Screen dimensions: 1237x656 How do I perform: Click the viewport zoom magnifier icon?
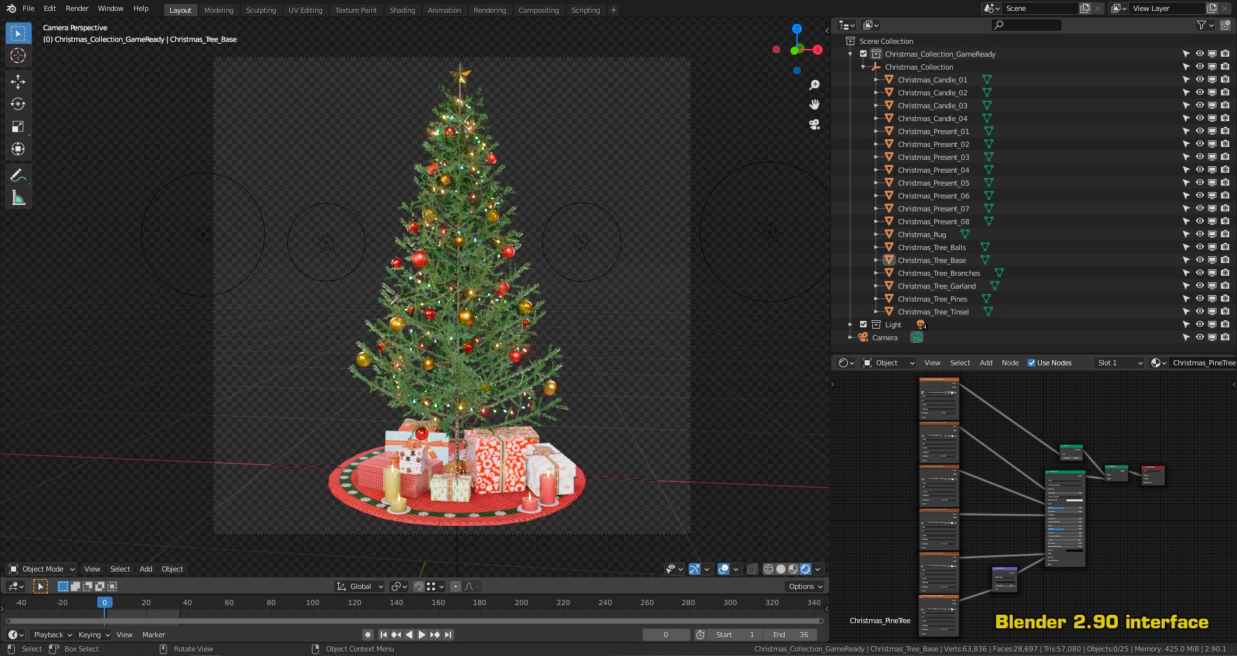point(814,85)
